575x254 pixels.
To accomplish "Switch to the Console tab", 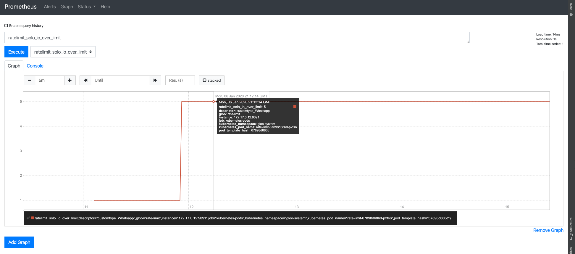I will coord(35,66).
